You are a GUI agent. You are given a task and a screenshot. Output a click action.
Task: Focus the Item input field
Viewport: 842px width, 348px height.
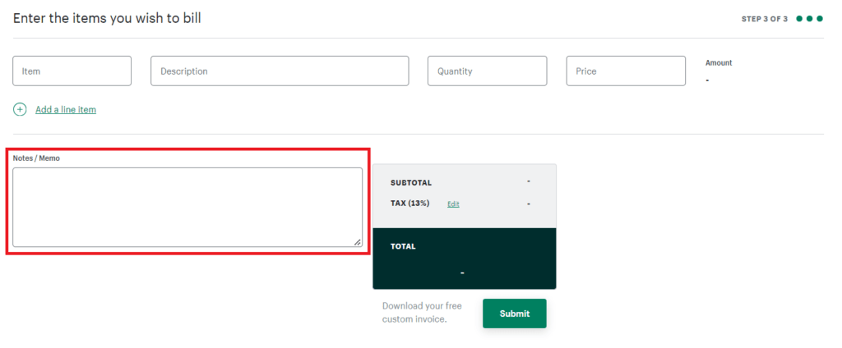click(72, 71)
